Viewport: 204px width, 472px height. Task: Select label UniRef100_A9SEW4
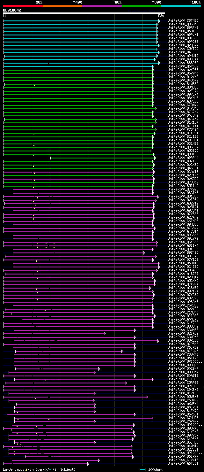(183, 59)
